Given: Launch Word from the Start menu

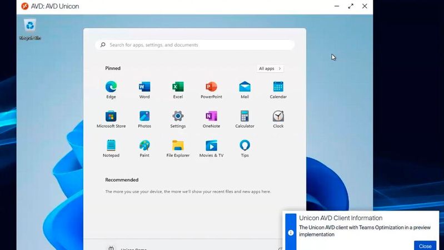Looking at the screenshot, I should click(144, 90).
